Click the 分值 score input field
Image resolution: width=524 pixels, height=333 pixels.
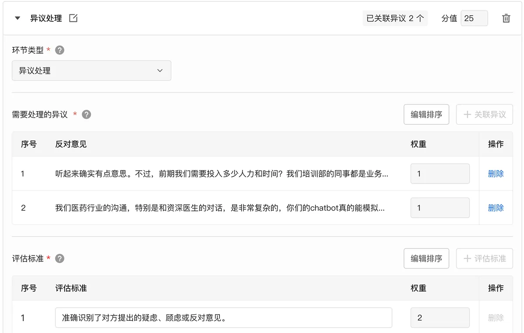[474, 18]
